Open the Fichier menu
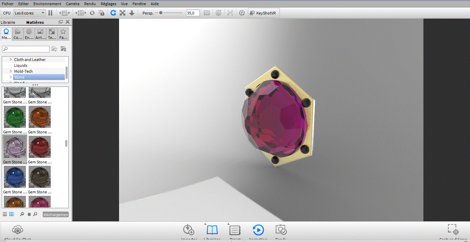Screen dimensions: 470x242 point(8,4)
